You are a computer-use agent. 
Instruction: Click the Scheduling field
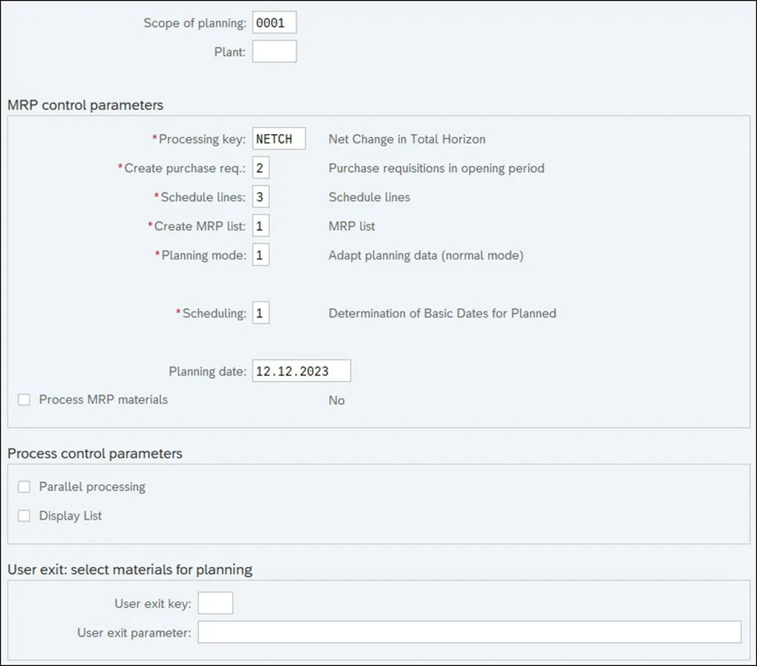pos(261,314)
